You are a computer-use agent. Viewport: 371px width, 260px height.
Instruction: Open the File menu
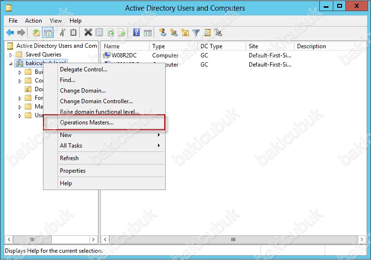[13, 21]
